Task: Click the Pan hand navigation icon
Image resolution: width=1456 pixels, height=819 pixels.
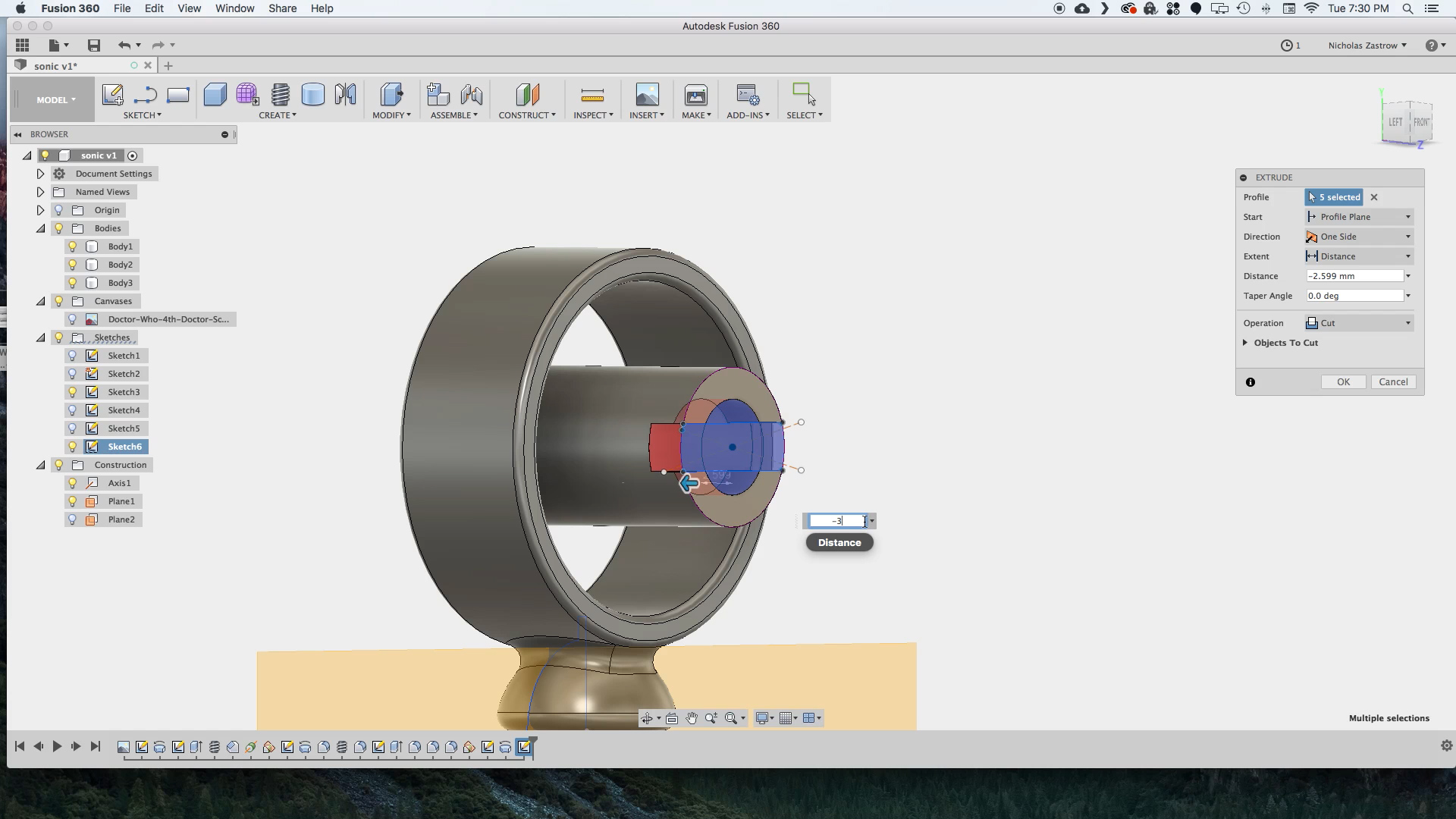Action: pyautogui.click(x=692, y=718)
